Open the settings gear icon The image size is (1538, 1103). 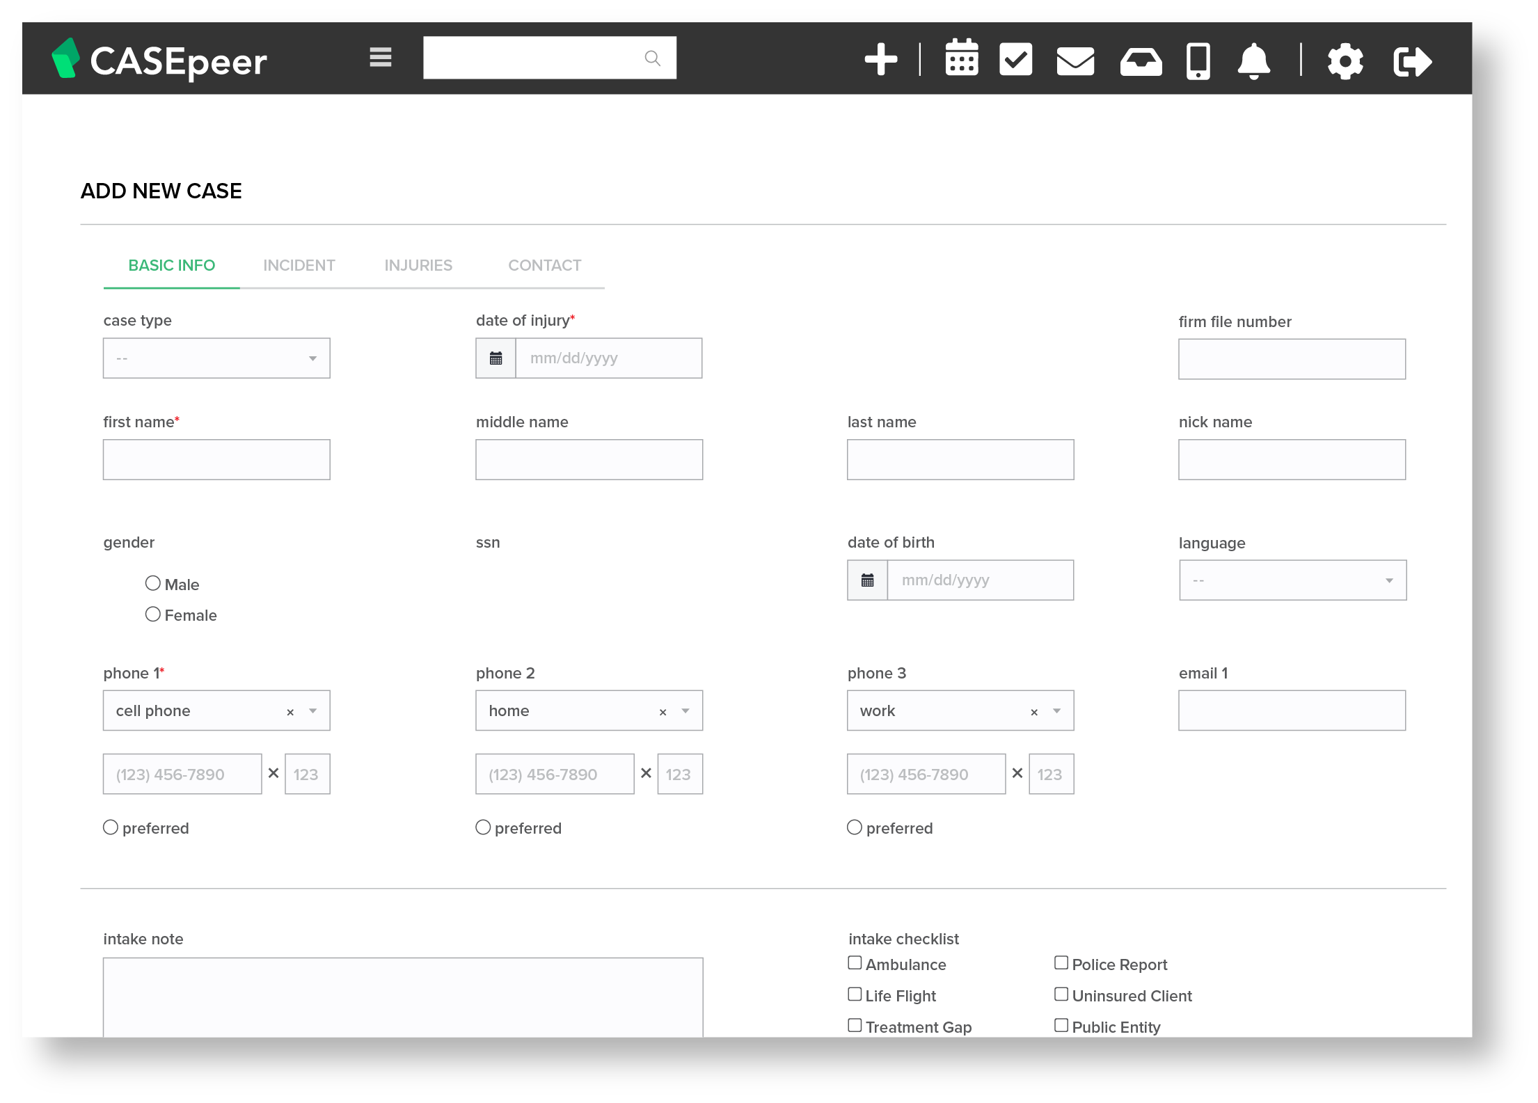[x=1345, y=62]
